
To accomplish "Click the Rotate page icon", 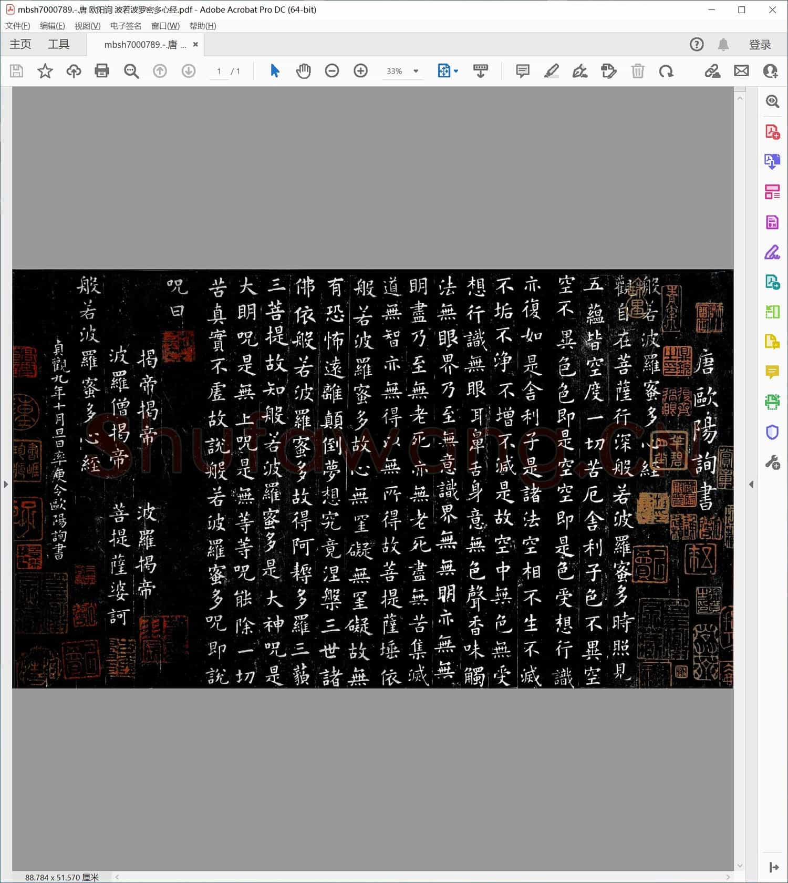I will pos(666,71).
